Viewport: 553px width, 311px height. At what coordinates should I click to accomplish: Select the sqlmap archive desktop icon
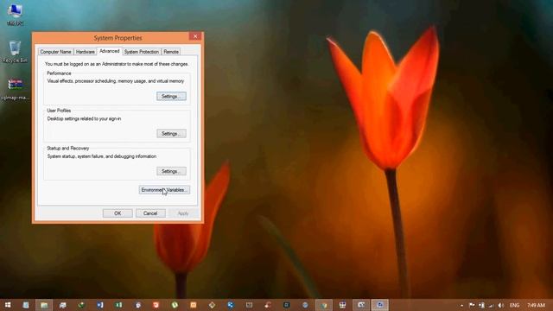pos(15,89)
